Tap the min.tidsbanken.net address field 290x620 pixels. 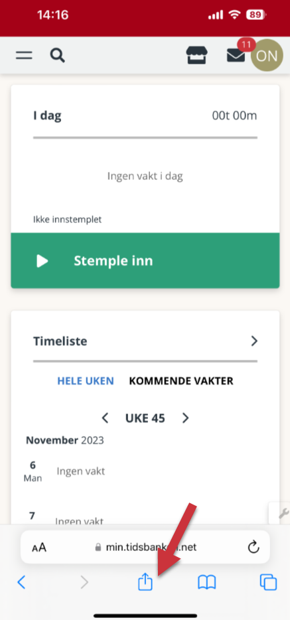click(145, 547)
